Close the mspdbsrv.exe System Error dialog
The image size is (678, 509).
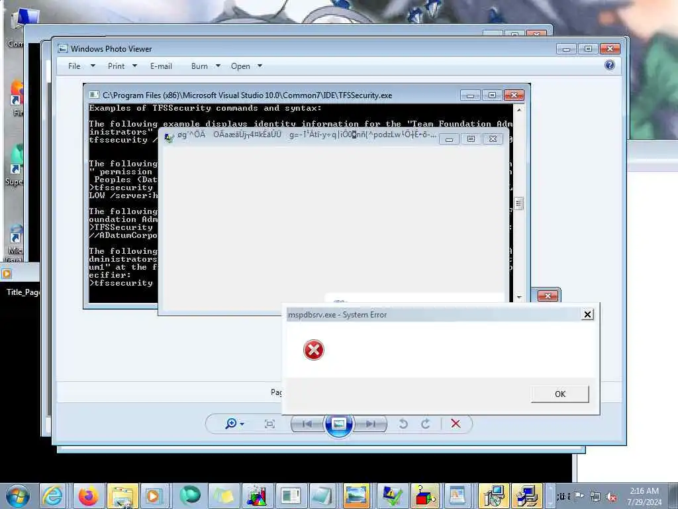tap(587, 315)
